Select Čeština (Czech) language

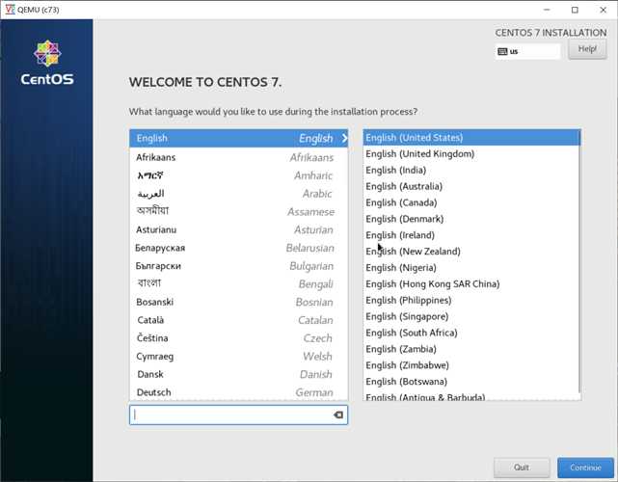tap(238, 338)
